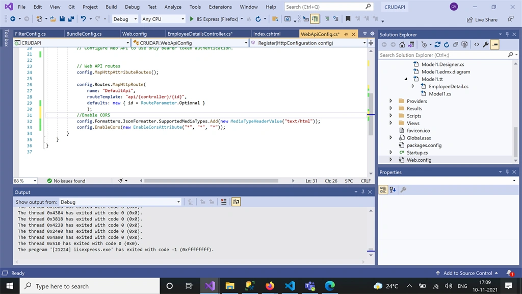Click Solution Explorer Home icon

(402, 45)
